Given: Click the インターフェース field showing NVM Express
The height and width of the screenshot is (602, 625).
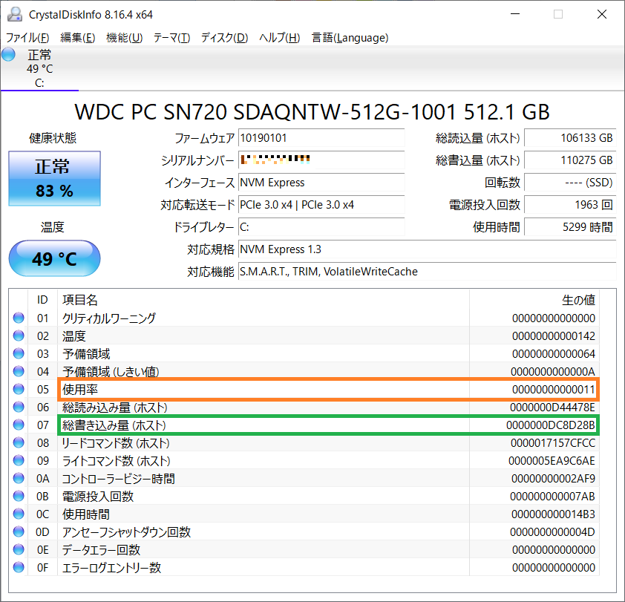Looking at the screenshot, I should 321,183.
